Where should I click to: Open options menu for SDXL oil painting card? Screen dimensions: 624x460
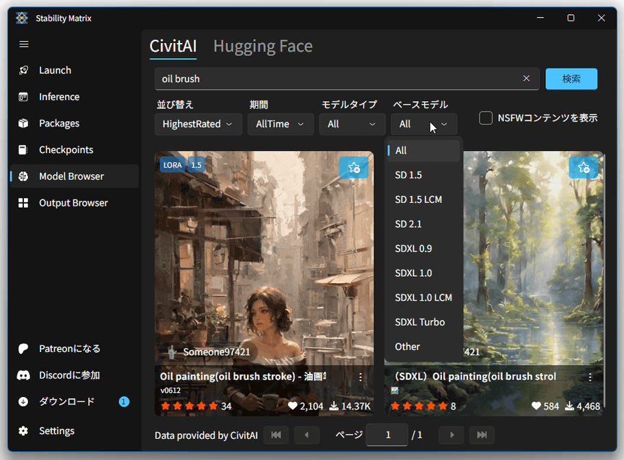[590, 377]
